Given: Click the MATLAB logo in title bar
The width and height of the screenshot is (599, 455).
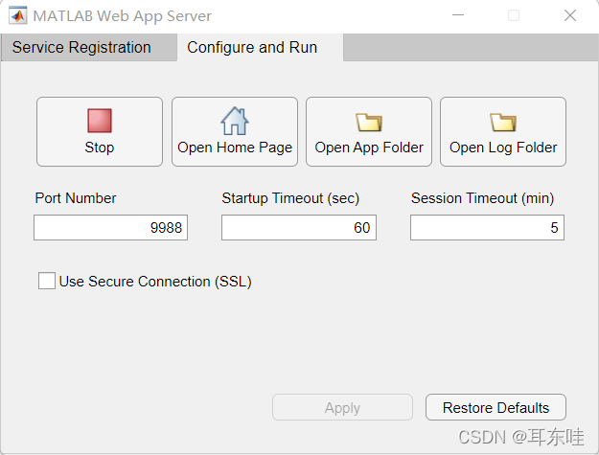Looking at the screenshot, I should point(17,15).
